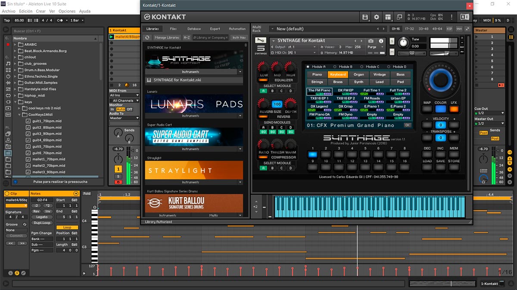Image resolution: width=517 pixels, height=290 pixels.
Task: Collapse the keys folder
Action: tap(15, 102)
